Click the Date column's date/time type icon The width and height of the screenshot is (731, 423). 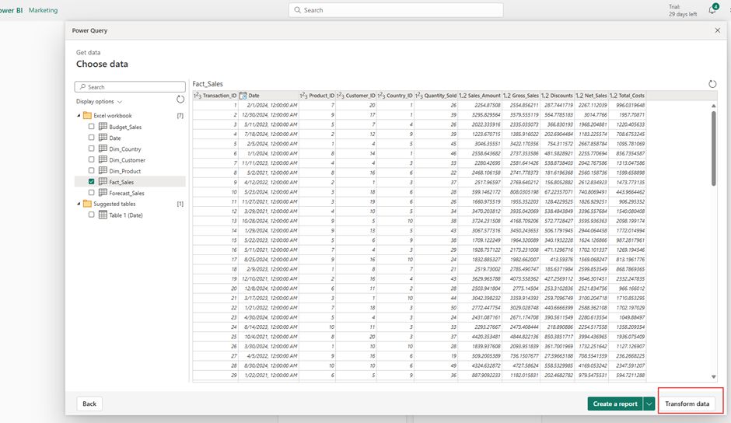[x=243, y=96]
